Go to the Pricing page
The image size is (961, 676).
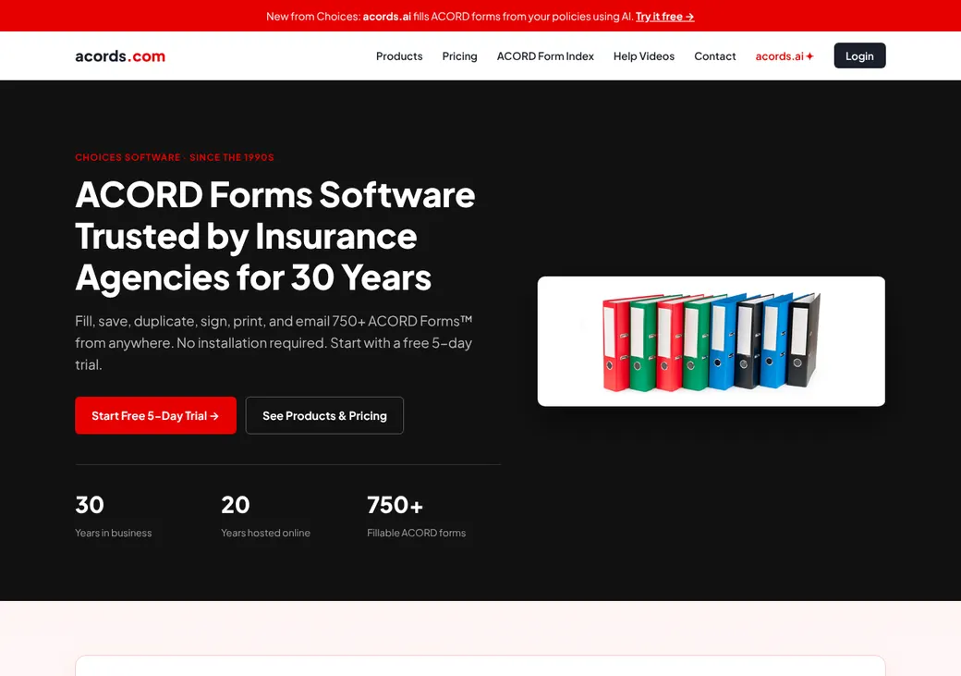[459, 55]
